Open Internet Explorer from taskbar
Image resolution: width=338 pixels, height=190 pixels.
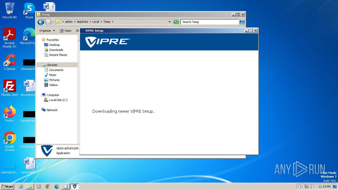pyautogui.click(x=21, y=187)
